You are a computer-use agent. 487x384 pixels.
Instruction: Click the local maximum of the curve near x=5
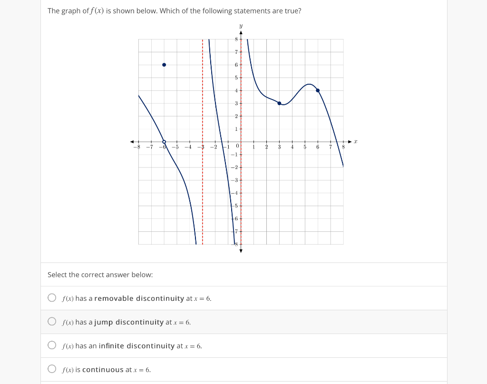tap(309, 85)
